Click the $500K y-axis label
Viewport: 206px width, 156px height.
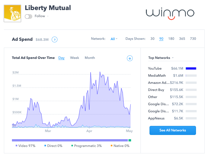17,112
